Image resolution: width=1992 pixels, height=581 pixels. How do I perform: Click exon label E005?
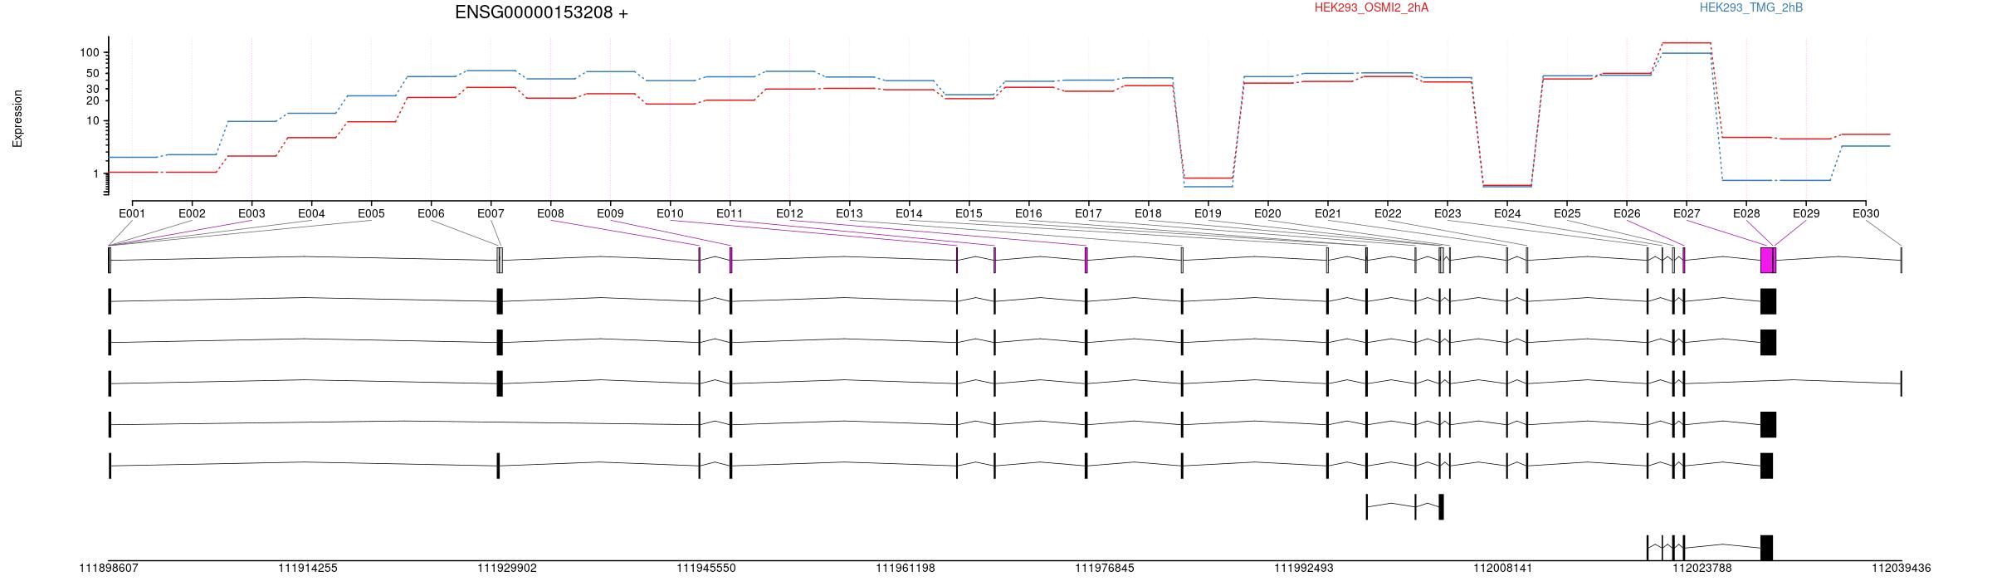tap(371, 213)
